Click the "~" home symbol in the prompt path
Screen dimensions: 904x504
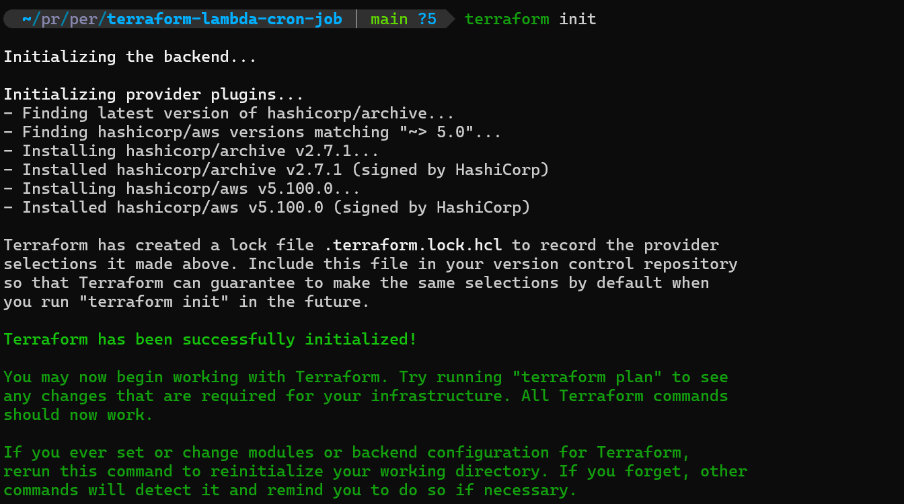point(26,19)
